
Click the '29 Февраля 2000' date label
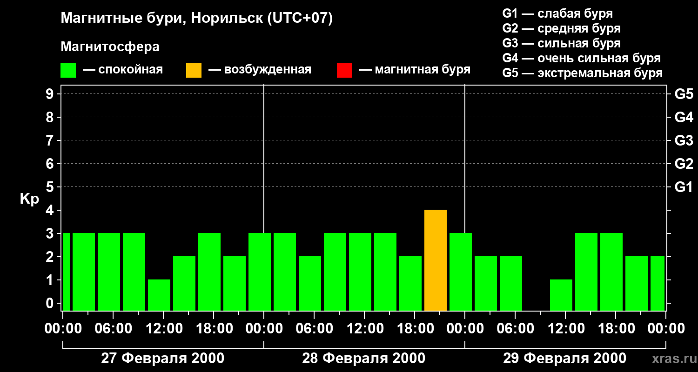pos(565,359)
